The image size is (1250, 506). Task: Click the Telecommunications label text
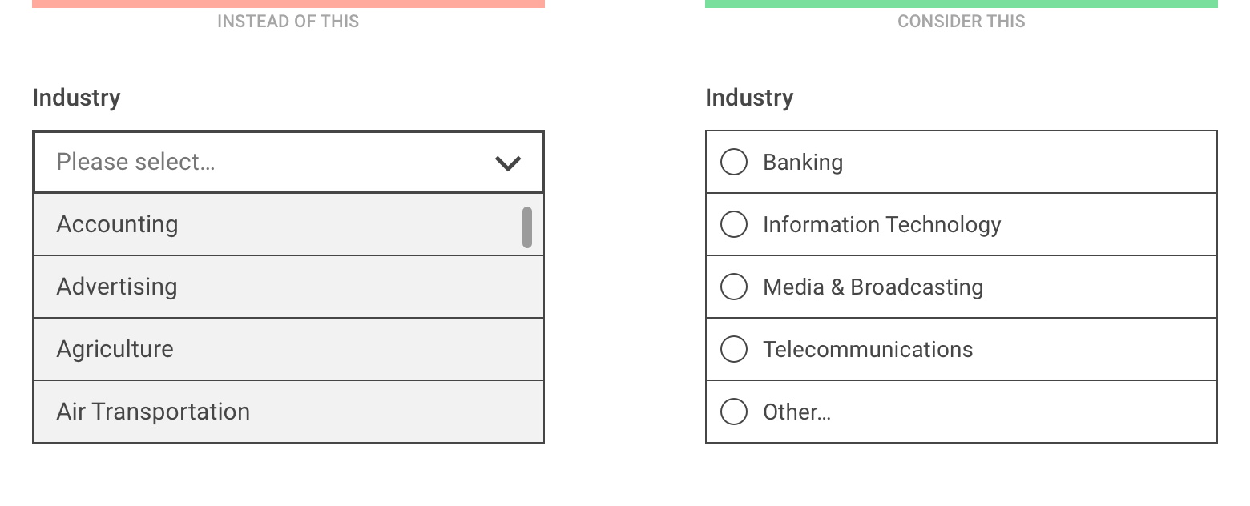tap(868, 349)
